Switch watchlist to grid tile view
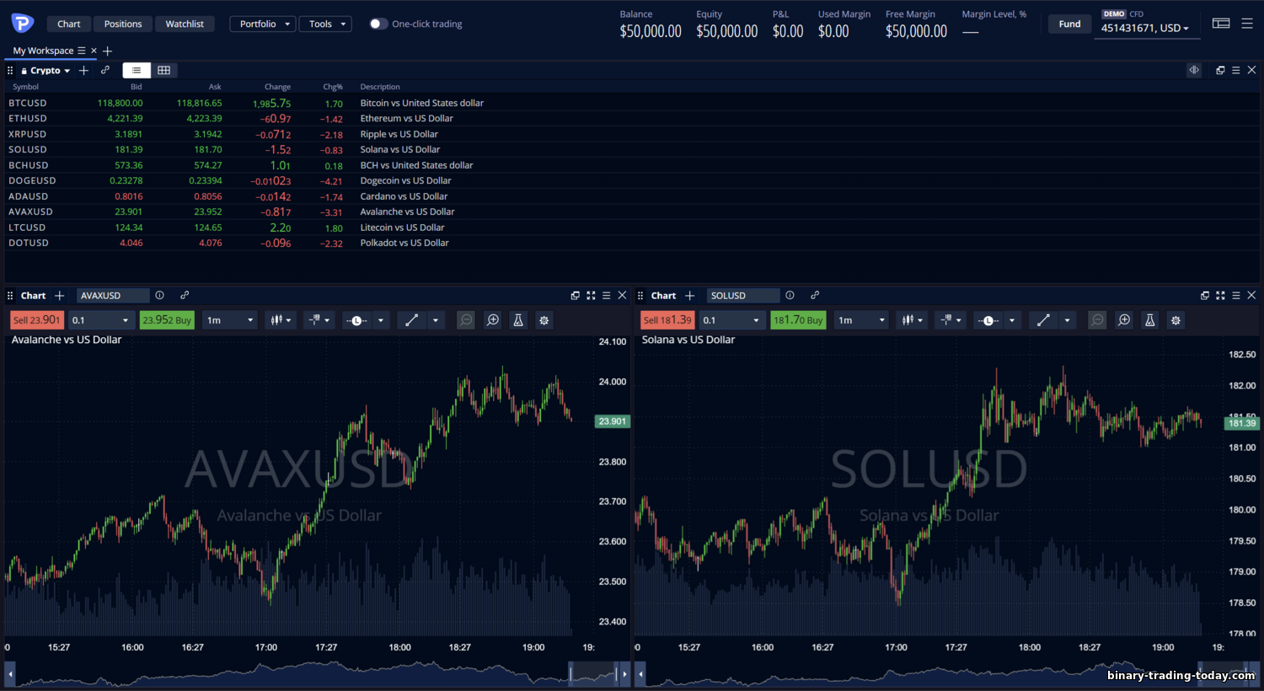Image resolution: width=1264 pixels, height=691 pixels. pyautogui.click(x=164, y=71)
